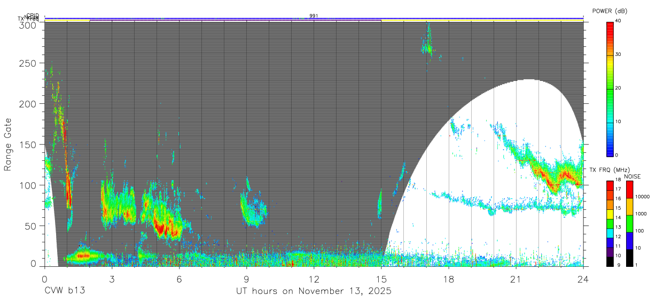Screen dimensions: 656x302
Task: Click the '150' range gate tick label
Action: [x=28, y=144]
